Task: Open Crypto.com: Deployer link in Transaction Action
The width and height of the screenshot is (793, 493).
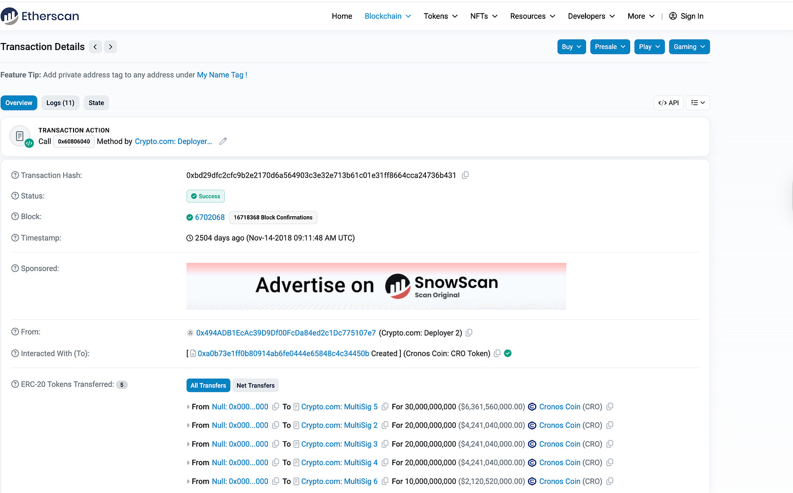Action: coord(173,141)
